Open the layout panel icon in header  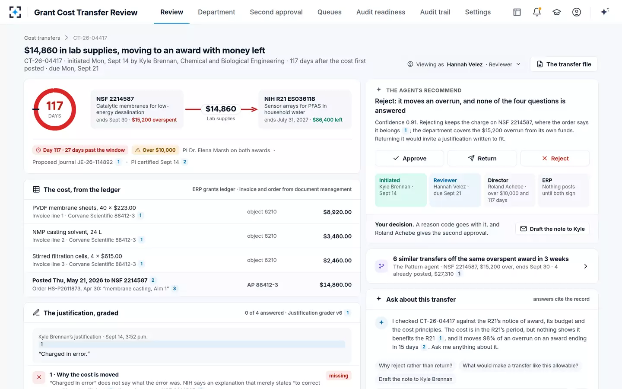click(517, 12)
